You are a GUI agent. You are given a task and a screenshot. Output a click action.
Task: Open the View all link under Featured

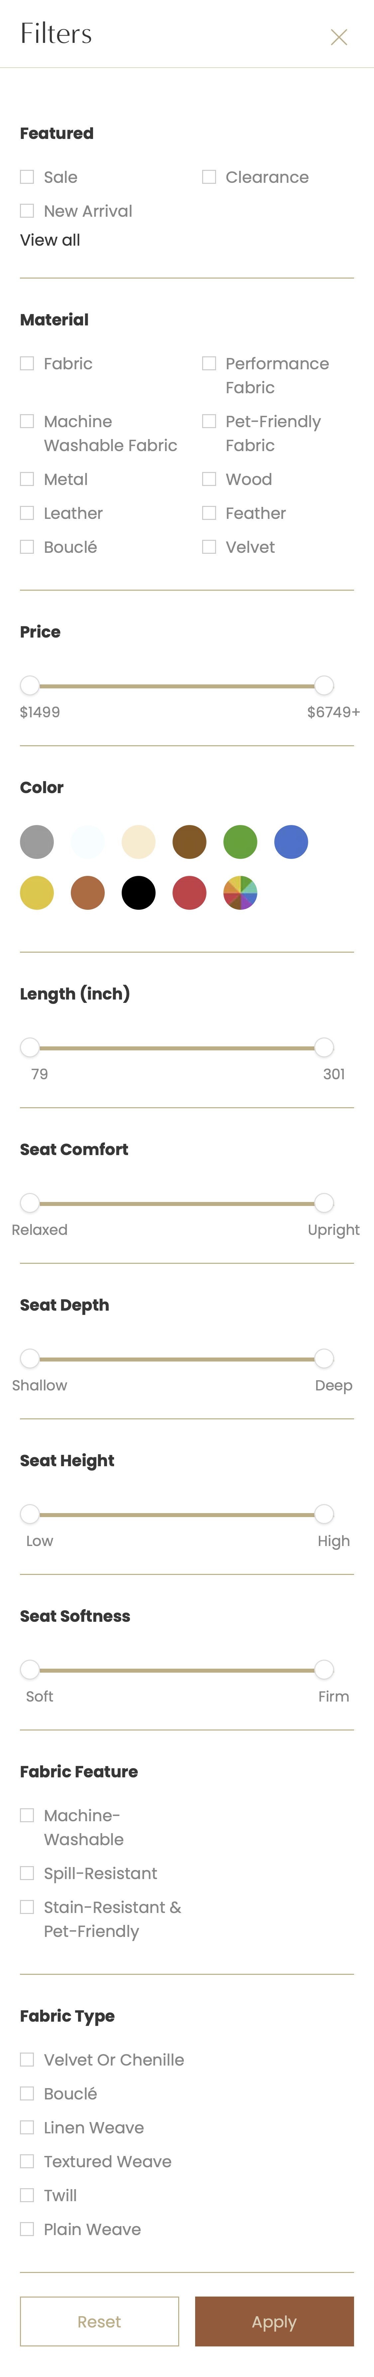click(49, 240)
